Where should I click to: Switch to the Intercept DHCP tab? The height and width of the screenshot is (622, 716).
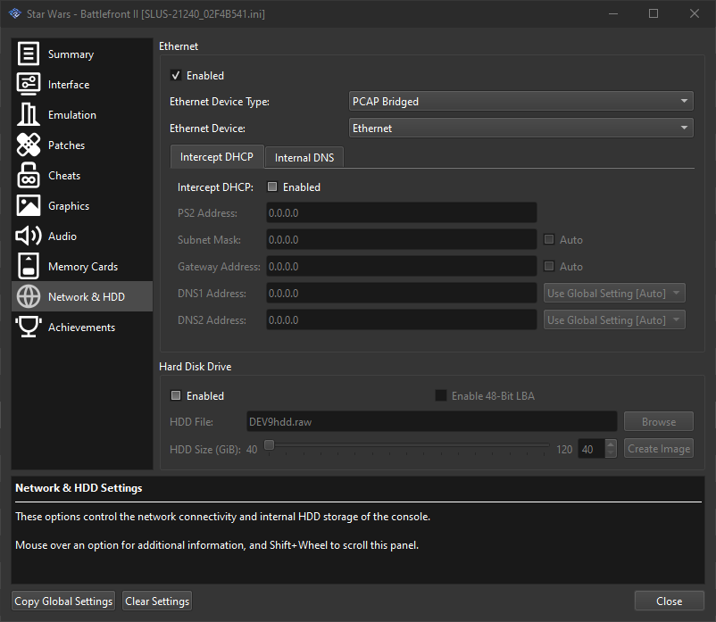(x=217, y=157)
